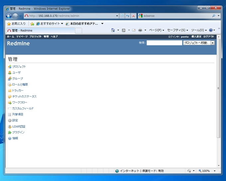Click the ログアウト link

[209, 37]
